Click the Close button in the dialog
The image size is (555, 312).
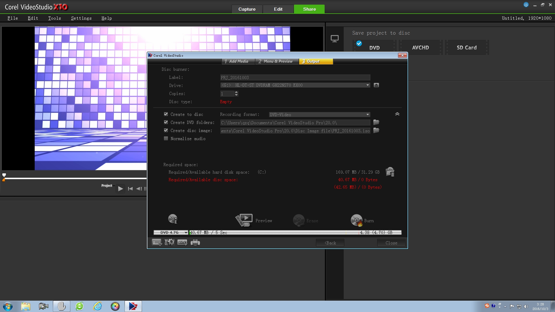point(391,243)
